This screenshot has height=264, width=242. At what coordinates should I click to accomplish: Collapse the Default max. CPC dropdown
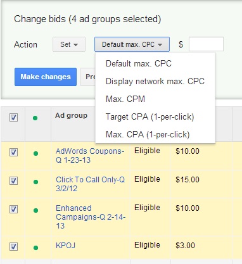coord(132,44)
